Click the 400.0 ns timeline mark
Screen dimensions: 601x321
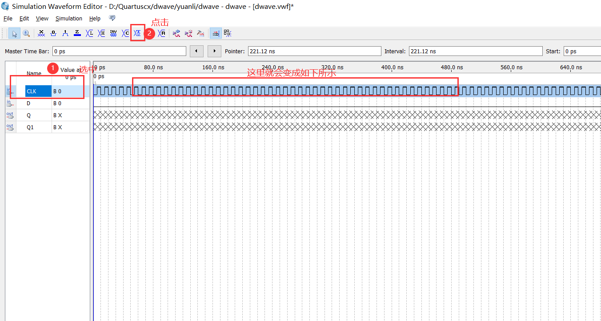tap(392, 67)
